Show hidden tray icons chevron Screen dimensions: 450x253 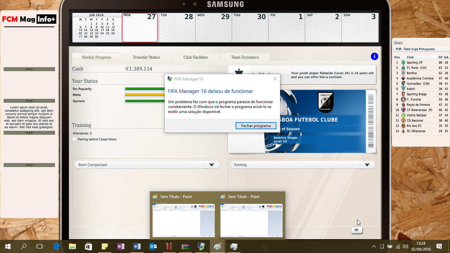(x=374, y=246)
